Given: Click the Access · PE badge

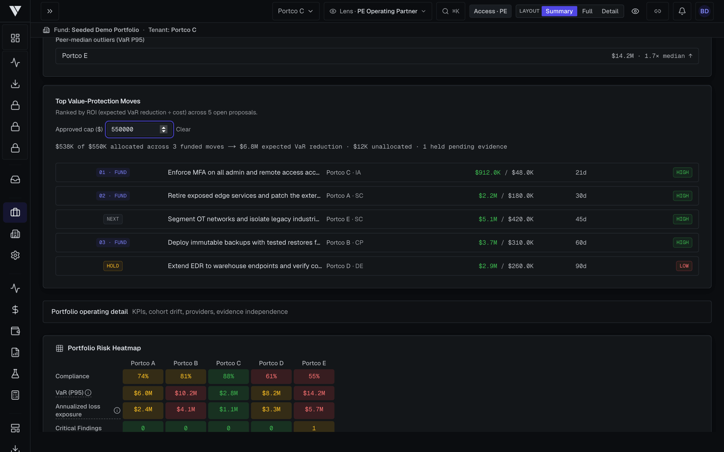Looking at the screenshot, I should [490, 11].
